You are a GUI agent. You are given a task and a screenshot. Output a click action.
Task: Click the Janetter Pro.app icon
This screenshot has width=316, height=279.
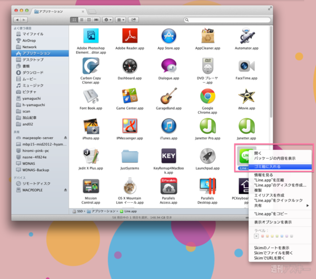pyautogui.click(x=208, y=126)
